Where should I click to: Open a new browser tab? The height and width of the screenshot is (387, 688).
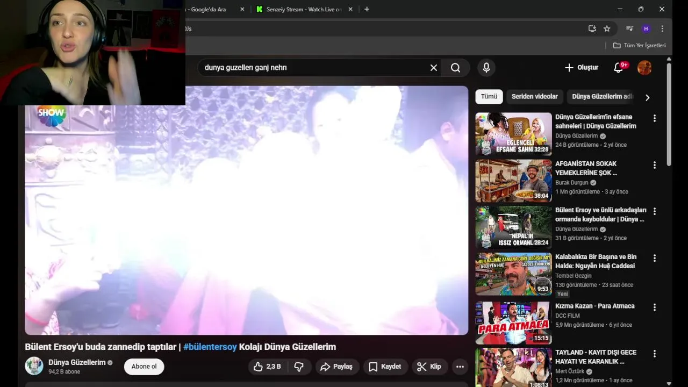(x=367, y=9)
